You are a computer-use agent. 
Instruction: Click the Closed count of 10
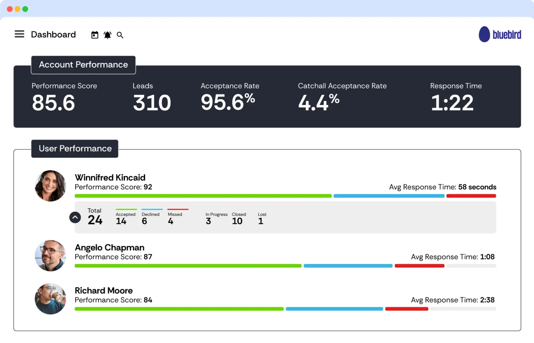click(x=237, y=221)
